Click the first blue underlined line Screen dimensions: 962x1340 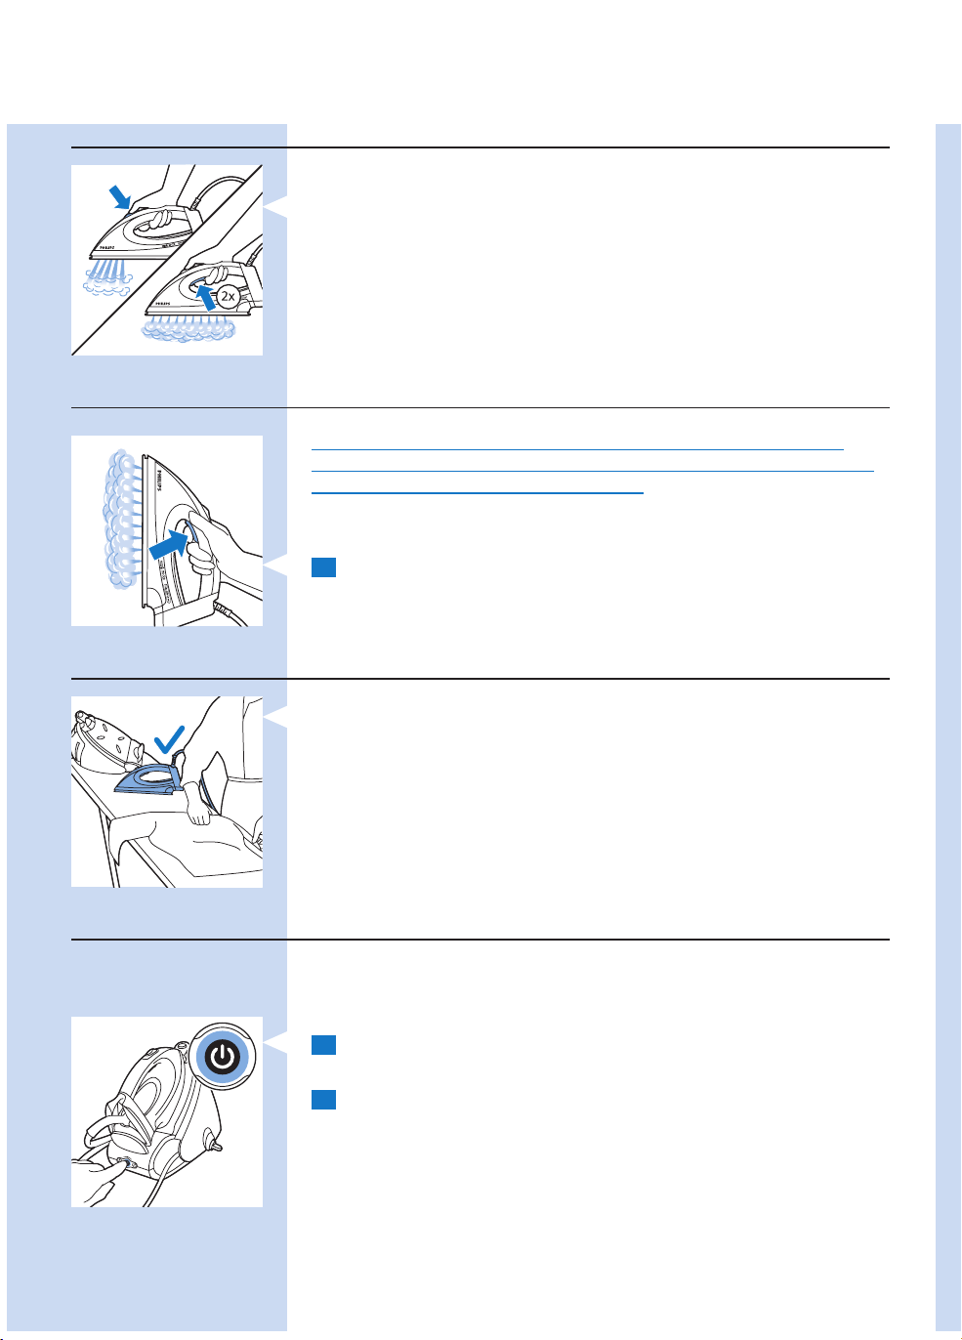point(577,450)
